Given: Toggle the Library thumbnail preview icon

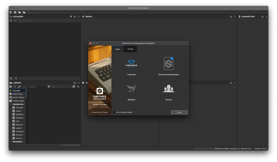Looking at the screenshot, I should tap(78, 87).
